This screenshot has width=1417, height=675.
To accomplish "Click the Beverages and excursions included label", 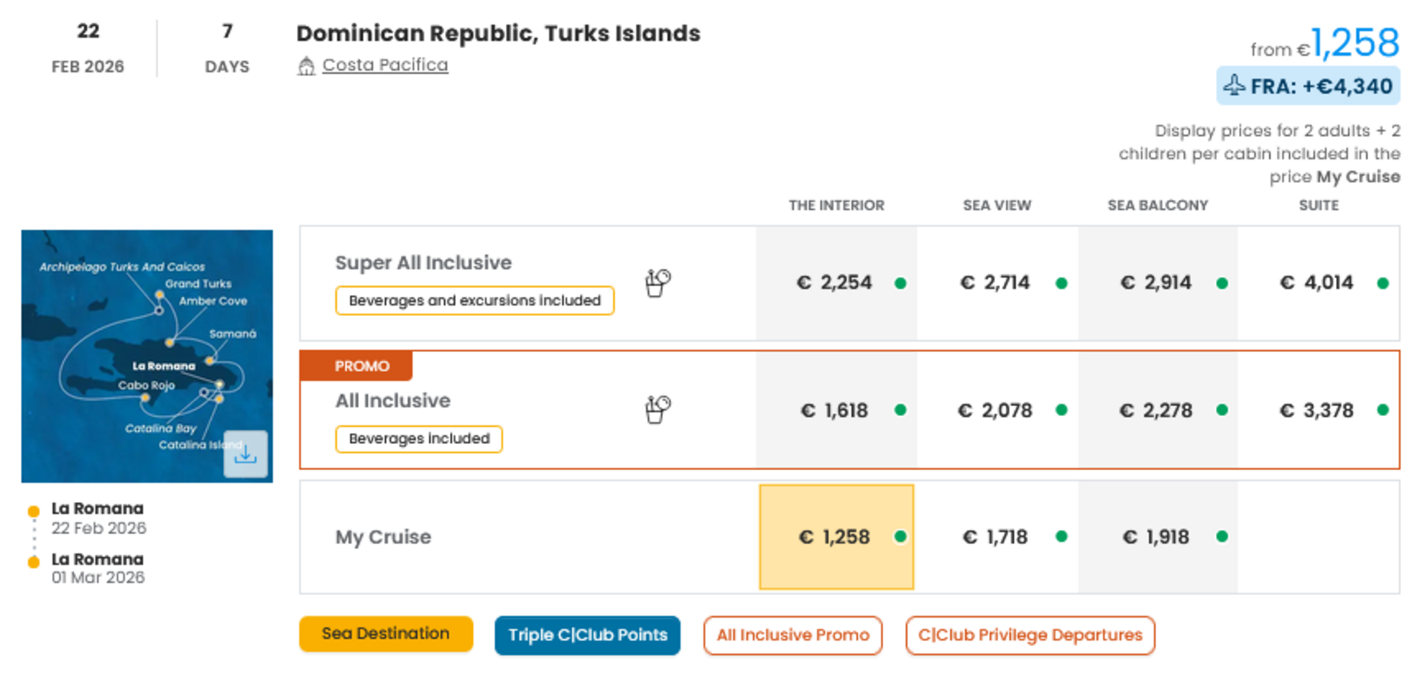I will coord(475,300).
